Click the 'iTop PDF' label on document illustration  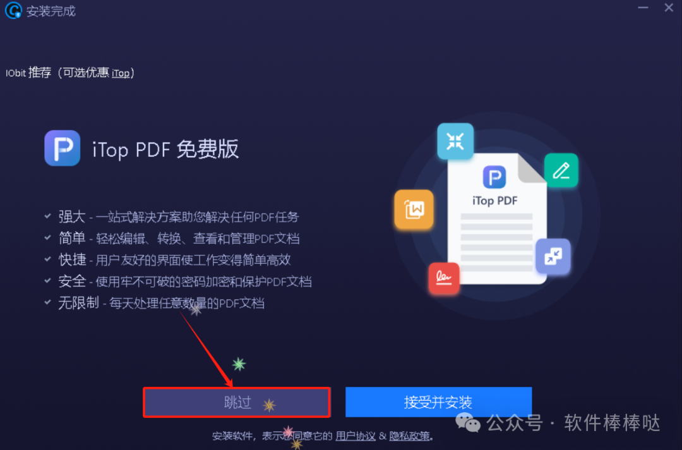coord(495,200)
